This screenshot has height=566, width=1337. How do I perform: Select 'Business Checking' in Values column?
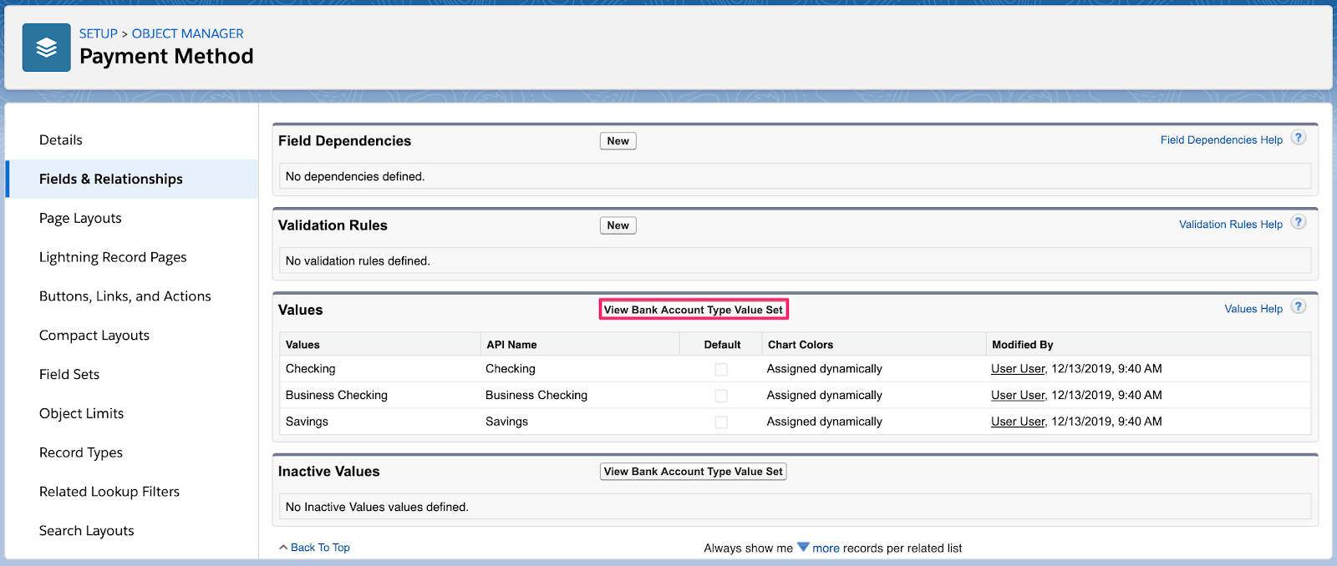(x=337, y=396)
